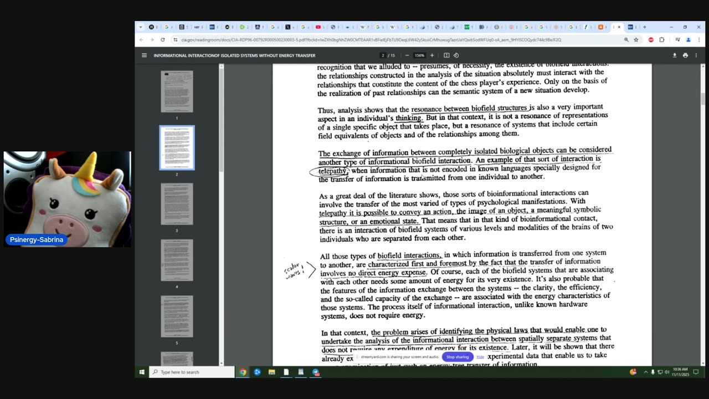The height and width of the screenshot is (399, 709).
Task: Click the Hide link in sharing bar
Action: (480, 357)
